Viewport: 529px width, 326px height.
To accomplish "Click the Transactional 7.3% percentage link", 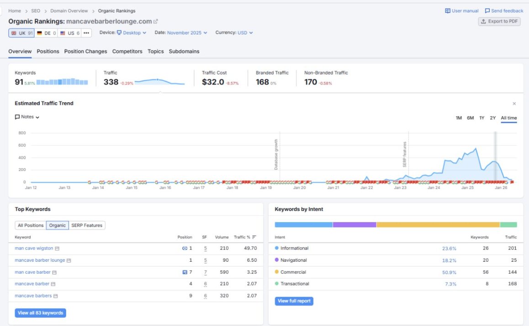I will coord(450,284).
